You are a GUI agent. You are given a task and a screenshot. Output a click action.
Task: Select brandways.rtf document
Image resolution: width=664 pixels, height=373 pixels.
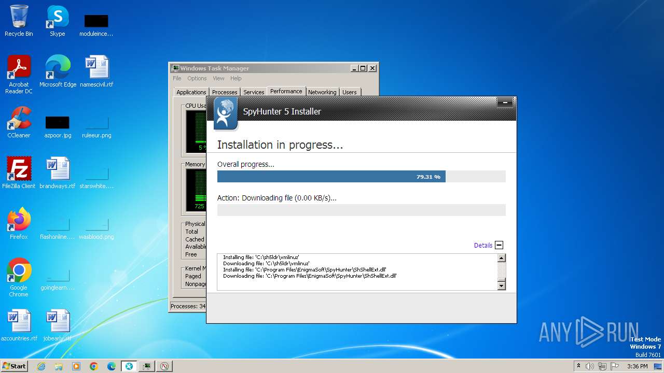58,173
